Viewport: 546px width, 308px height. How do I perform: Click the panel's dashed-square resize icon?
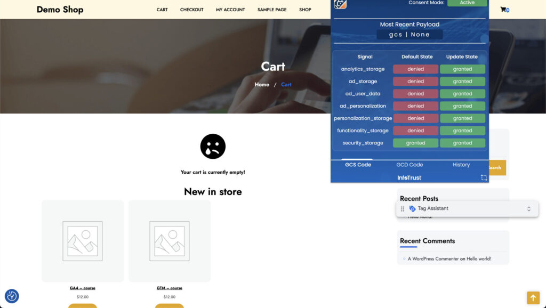click(x=484, y=177)
